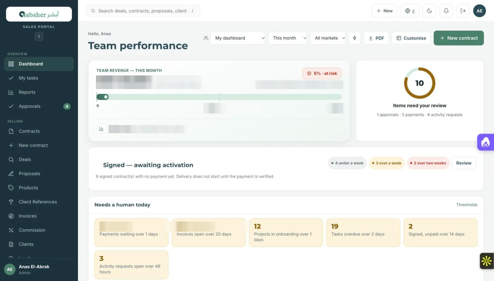Open the AE avatar in top bar

click(x=479, y=11)
